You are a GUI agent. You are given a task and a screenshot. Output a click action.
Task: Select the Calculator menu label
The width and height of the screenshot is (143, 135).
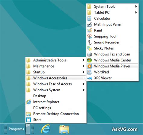click(102, 18)
